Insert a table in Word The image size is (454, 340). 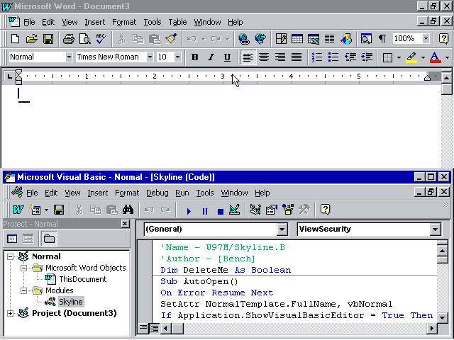pyautogui.click(x=297, y=39)
